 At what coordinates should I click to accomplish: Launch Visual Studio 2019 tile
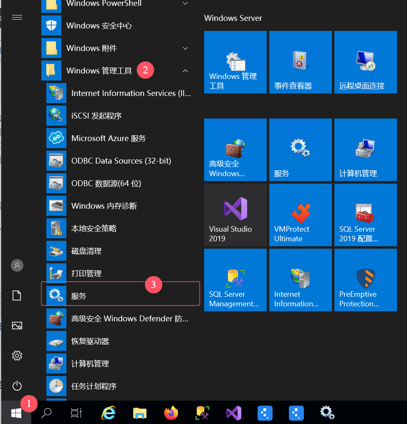point(235,215)
